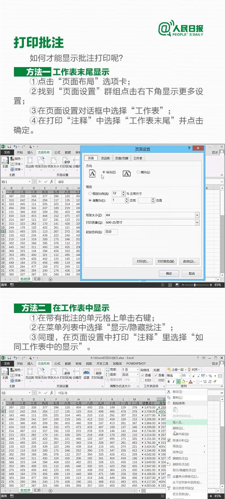Select the 调整为 fit-to radio button
The height and width of the screenshot is (499, 225).
[x=90, y=200]
